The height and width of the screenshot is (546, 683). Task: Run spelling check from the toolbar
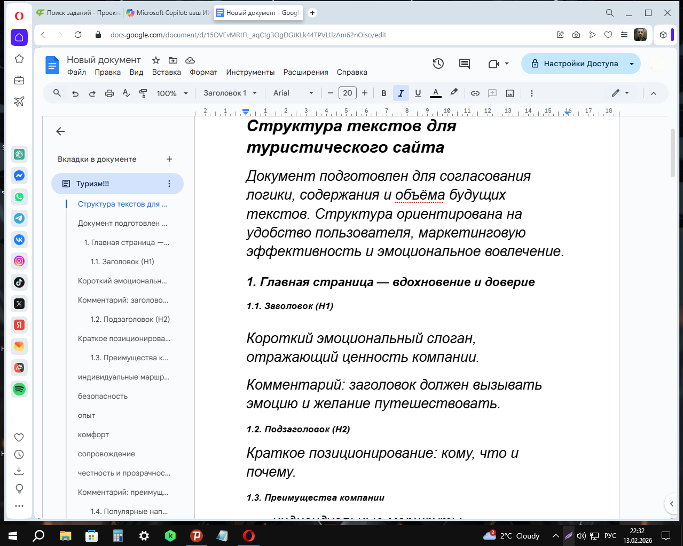[126, 93]
